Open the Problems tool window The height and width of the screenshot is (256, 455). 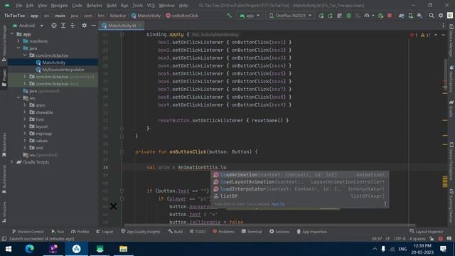click(x=223, y=232)
